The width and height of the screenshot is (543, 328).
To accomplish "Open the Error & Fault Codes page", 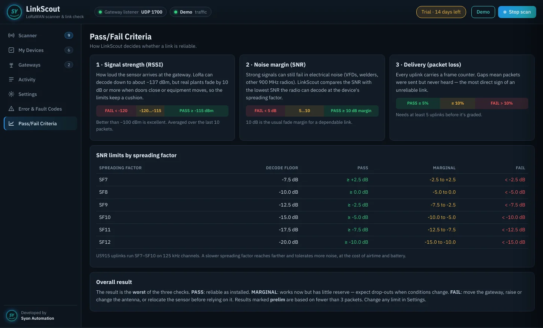I will 40,109.
